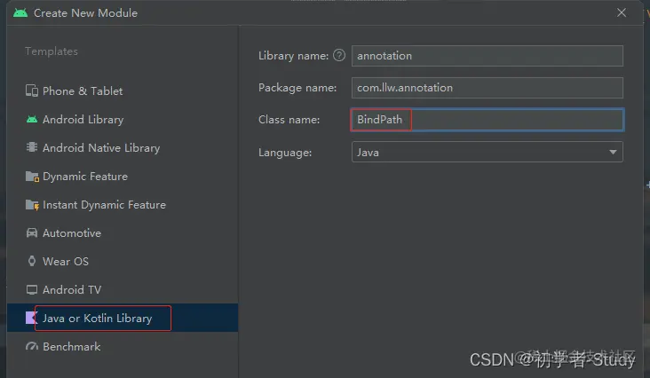This screenshot has width=650, height=378.
Task: Click the Create New Module title text
Action: tap(85, 12)
